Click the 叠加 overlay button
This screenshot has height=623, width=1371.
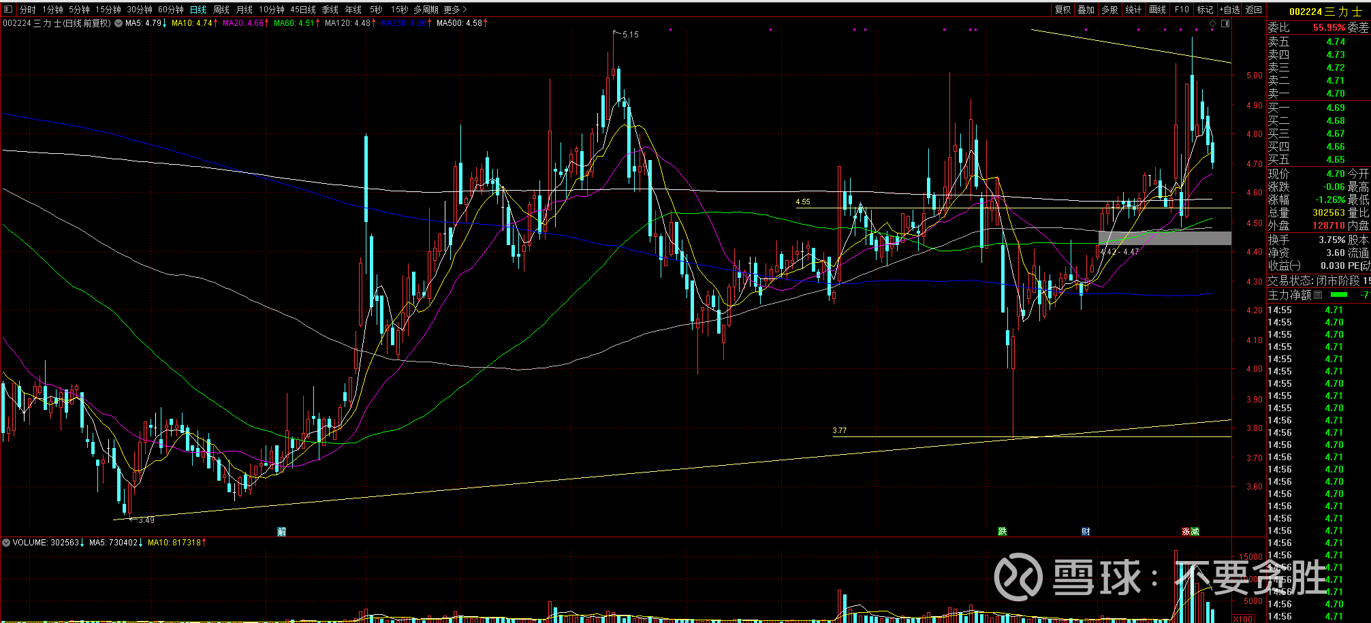1086,10
